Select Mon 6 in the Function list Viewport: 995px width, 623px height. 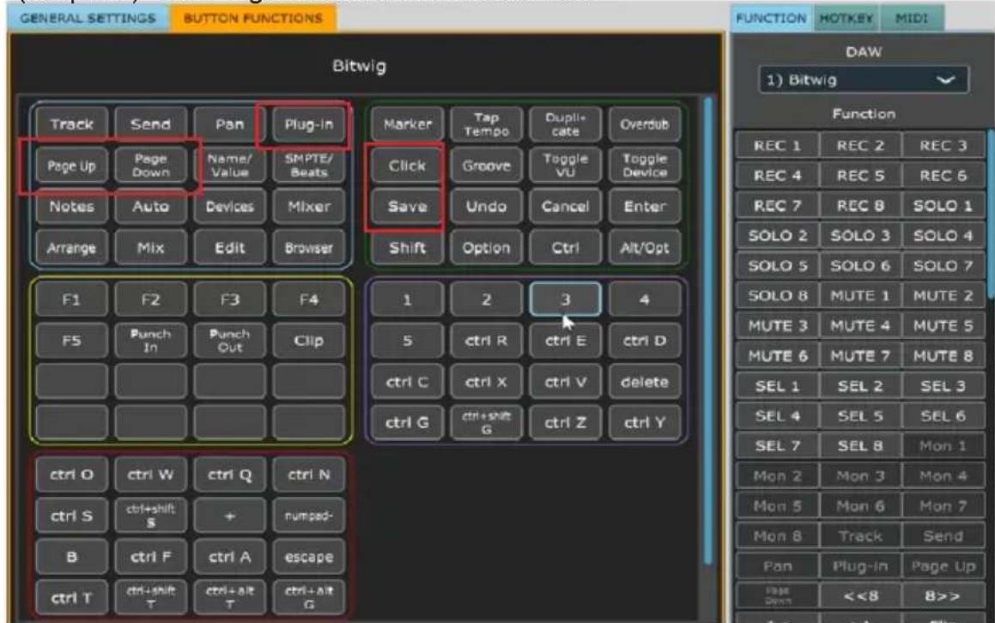pos(860,506)
